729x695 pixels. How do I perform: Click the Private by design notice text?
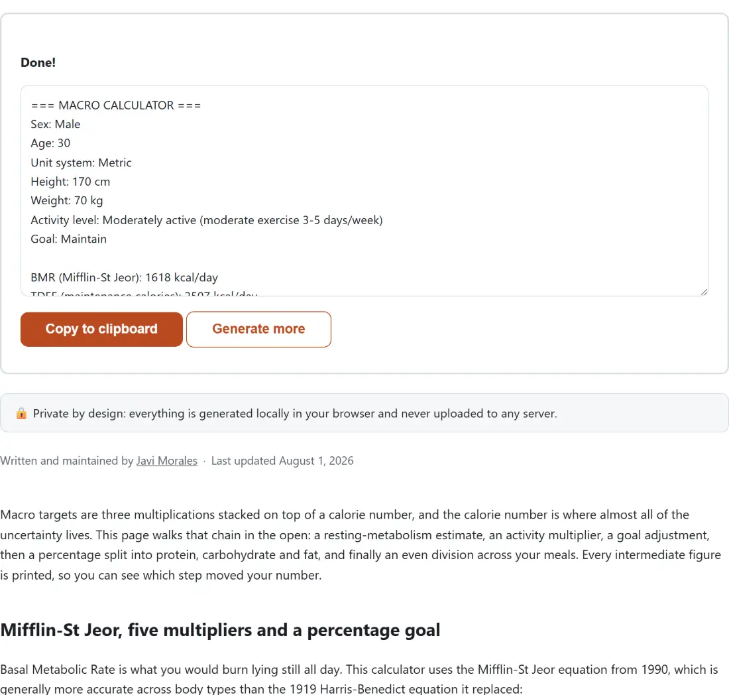pyautogui.click(x=295, y=414)
